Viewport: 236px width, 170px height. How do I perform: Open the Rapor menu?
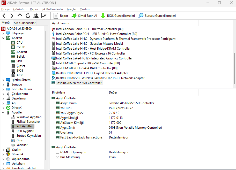[x=34, y=9]
